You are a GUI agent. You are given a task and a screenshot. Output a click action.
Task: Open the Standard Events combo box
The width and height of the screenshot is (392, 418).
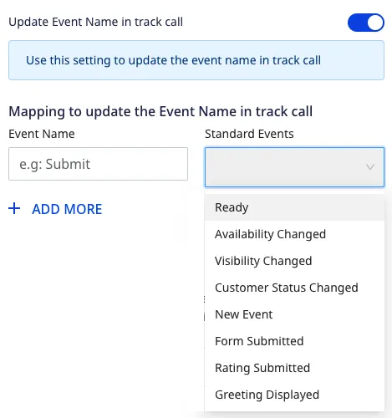[x=294, y=167]
